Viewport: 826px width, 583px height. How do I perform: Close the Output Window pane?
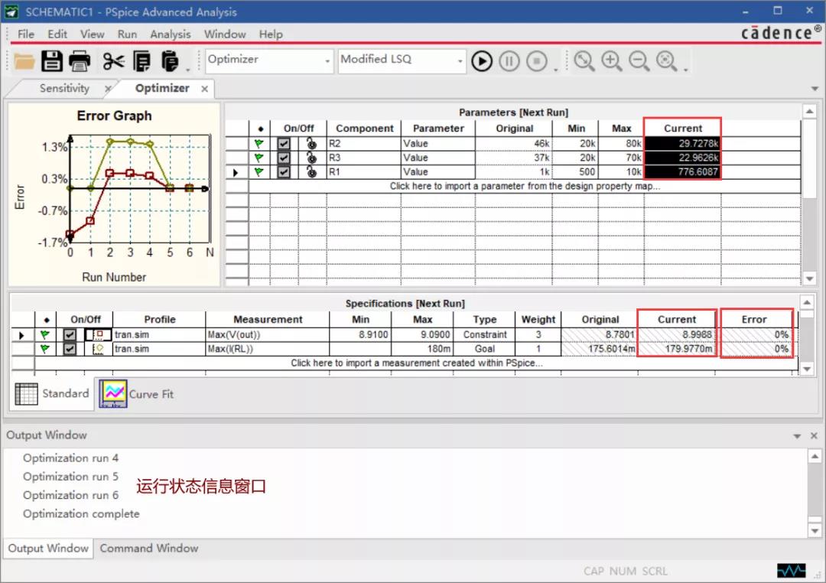pos(814,436)
